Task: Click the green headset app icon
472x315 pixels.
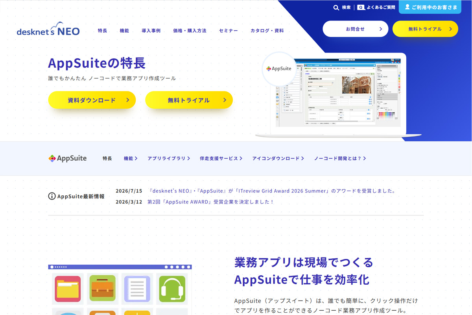Action: (172, 289)
